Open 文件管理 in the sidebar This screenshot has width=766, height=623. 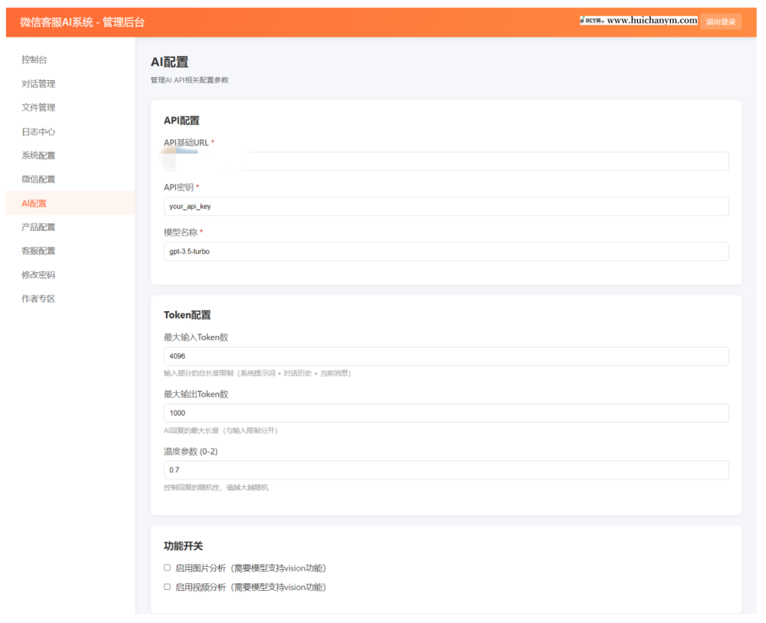(x=38, y=107)
